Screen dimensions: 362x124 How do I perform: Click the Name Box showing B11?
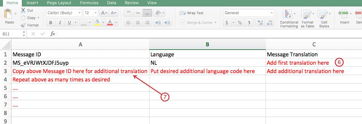(11, 34)
